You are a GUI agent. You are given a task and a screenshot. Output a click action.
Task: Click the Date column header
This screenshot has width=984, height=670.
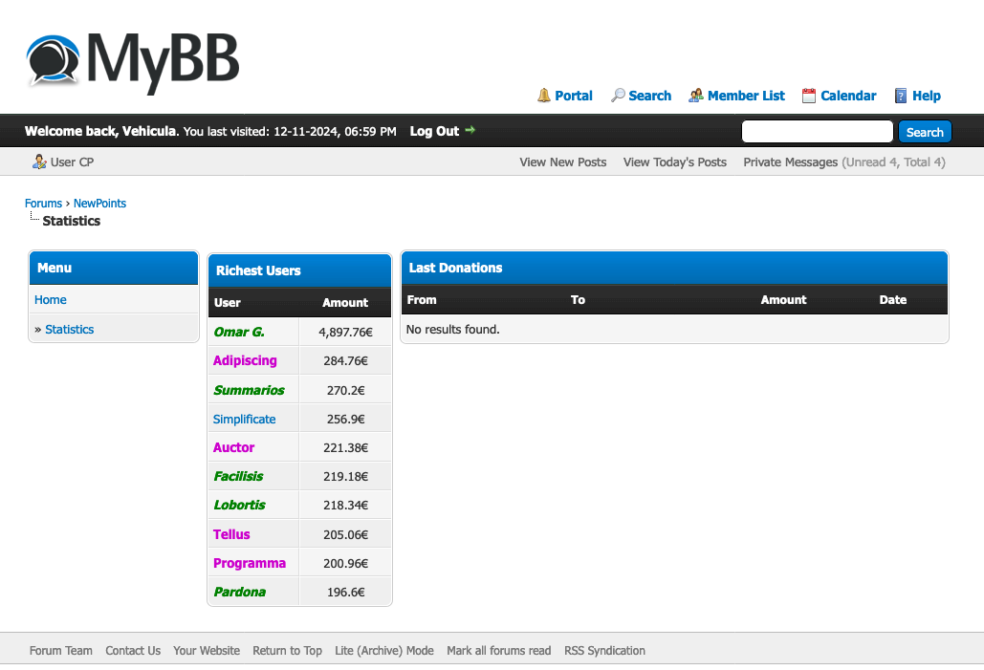(892, 300)
